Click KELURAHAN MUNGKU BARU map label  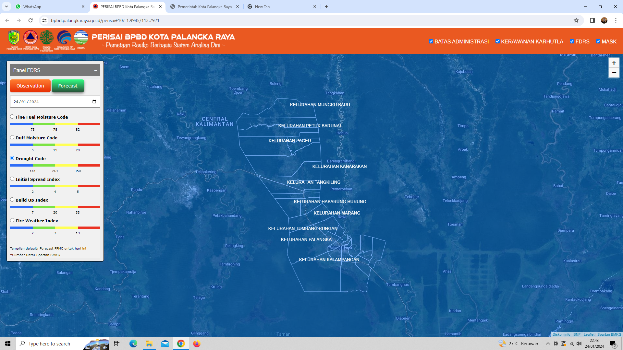pyautogui.click(x=320, y=105)
